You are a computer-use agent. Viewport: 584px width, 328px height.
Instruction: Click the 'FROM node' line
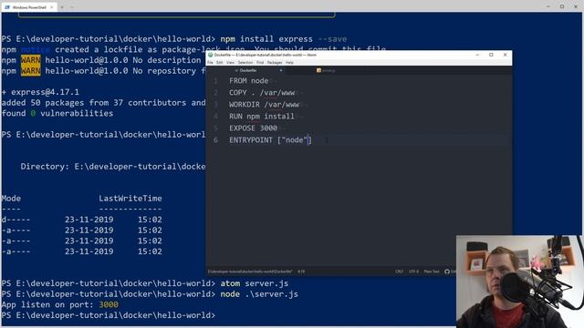pyautogui.click(x=249, y=81)
